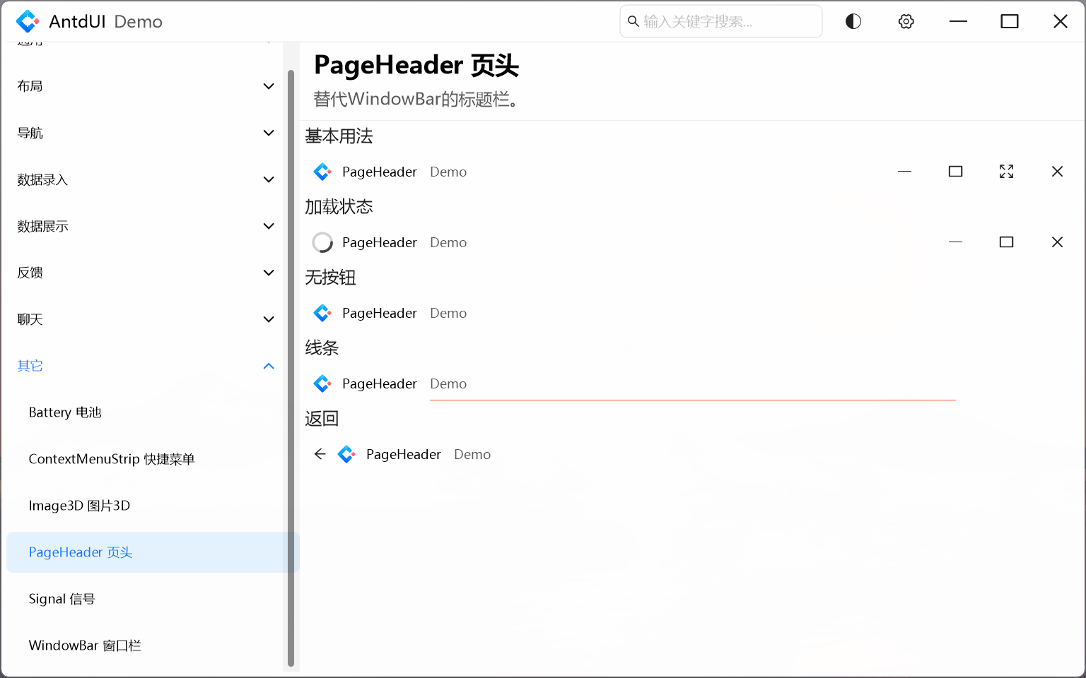Open ContextMenuStrip 快捷菜单 item
This screenshot has height=678, width=1086.
coord(112,459)
